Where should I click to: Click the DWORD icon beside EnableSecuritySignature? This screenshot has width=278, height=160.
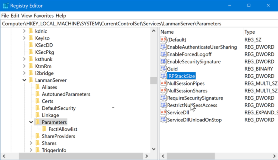coord(163,62)
